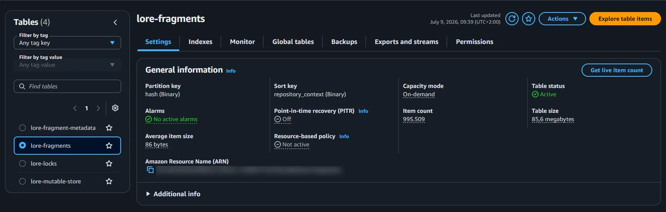The width and height of the screenshot is (666, 212).
Task: Click the Tables (4) panel heading
Action: pos(32,22)
